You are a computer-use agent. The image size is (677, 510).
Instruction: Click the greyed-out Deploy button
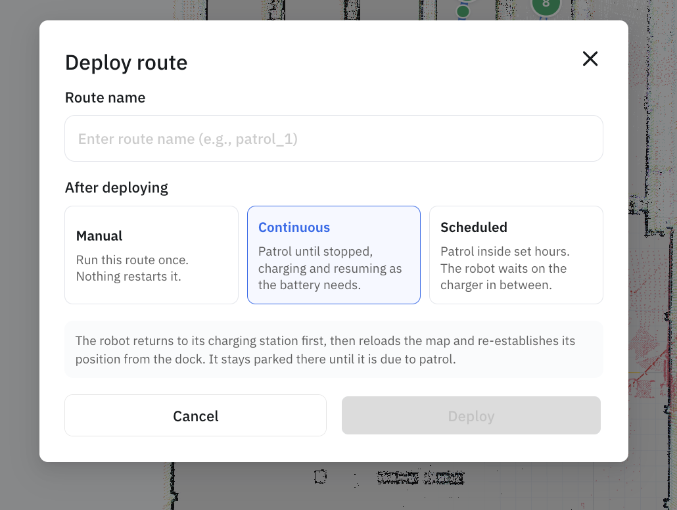(x=471, y=415)
